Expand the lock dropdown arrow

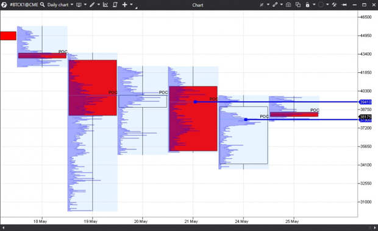click(314, 5)
